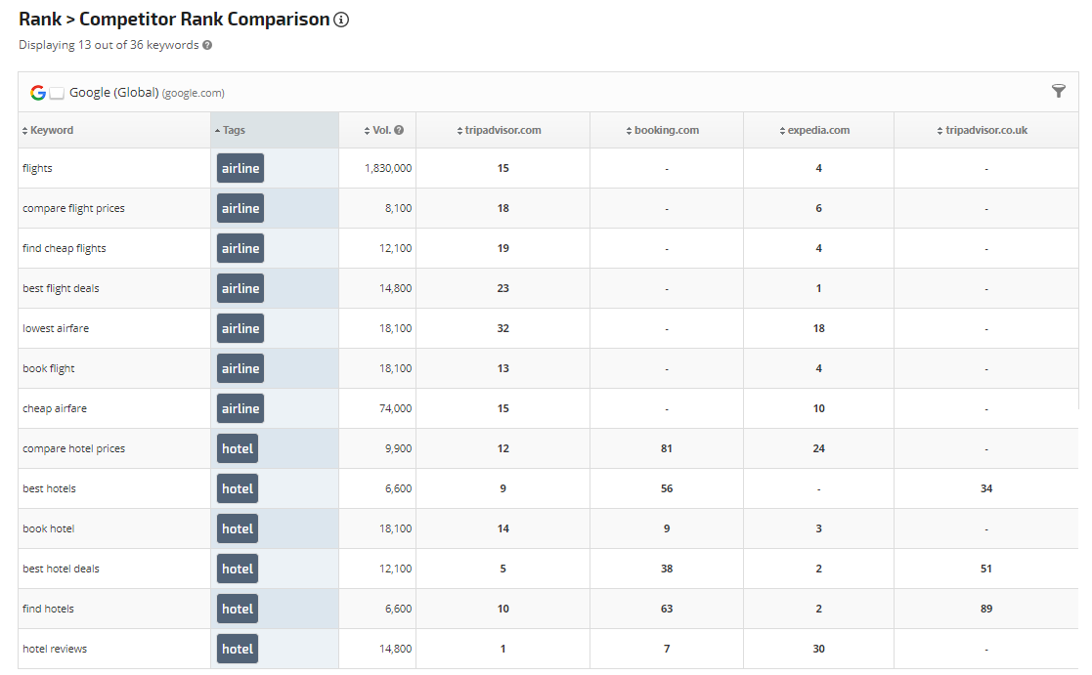
Task: Click the Google logo icon
Action: [x=37, y=93]
